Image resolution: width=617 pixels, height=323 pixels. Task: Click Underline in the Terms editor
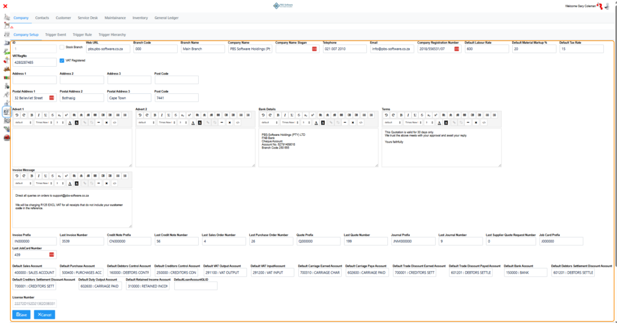[x=415, y=115]
